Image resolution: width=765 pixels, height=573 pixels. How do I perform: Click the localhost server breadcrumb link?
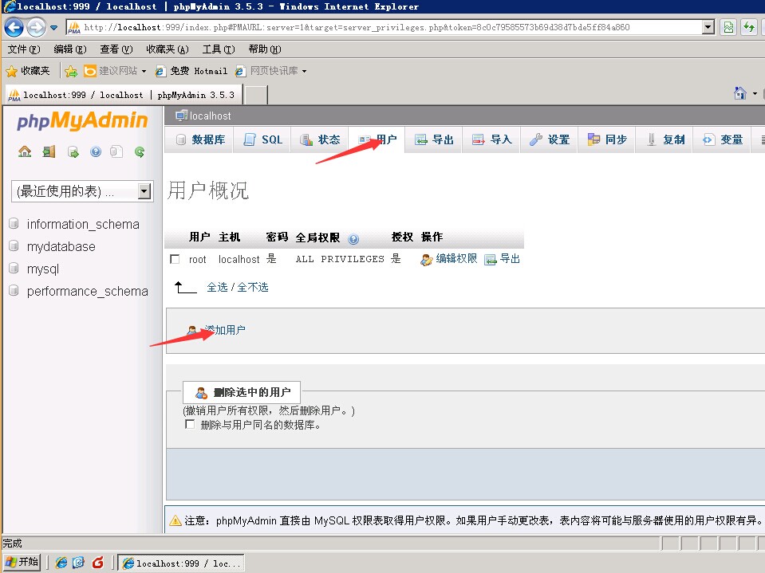point(210,116)
